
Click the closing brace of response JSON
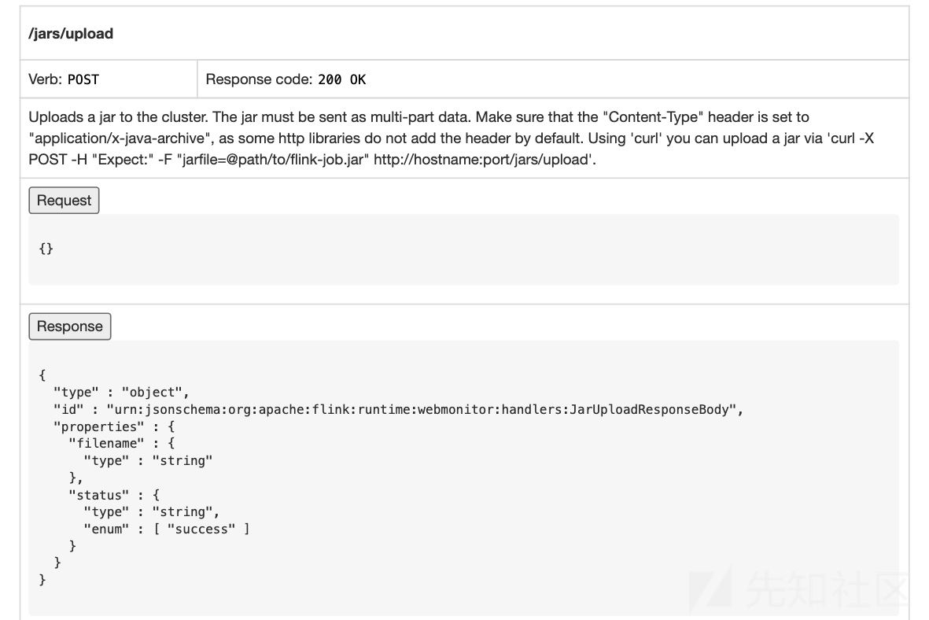[x=42, y=580]
